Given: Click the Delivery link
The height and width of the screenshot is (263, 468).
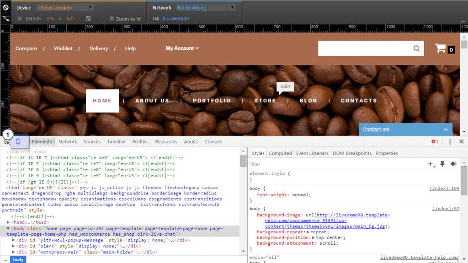Looking at the screenshot, I should click(x=99, y=48).
